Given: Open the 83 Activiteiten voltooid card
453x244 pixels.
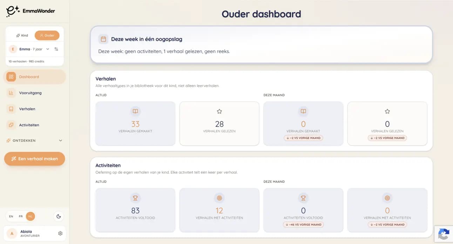Looking at the screenshot, I should pos(135,210).
